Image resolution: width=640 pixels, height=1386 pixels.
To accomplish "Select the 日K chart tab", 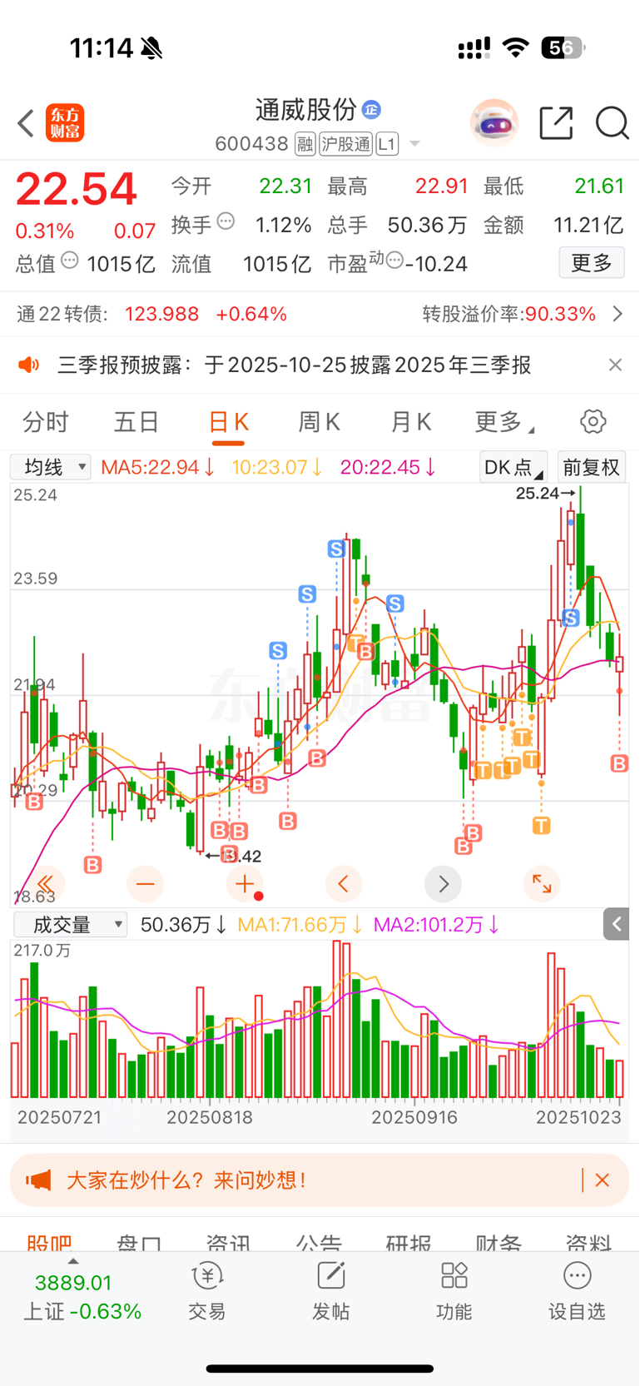I will 228,422.
